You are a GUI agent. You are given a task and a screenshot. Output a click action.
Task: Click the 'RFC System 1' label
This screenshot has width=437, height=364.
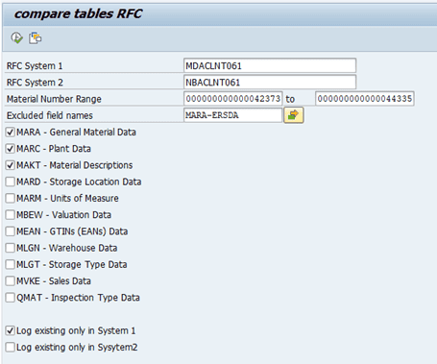pos(35,66)
